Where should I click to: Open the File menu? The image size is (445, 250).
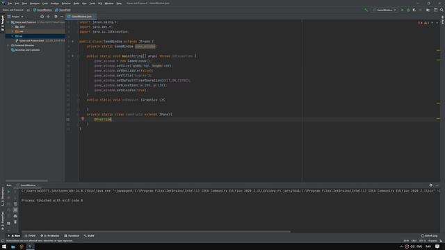(10, 3)
